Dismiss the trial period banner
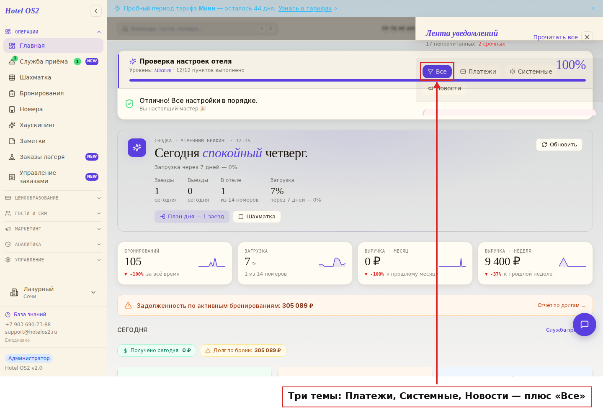The height and width of the screenshot is (417, 603). [593, 8]
